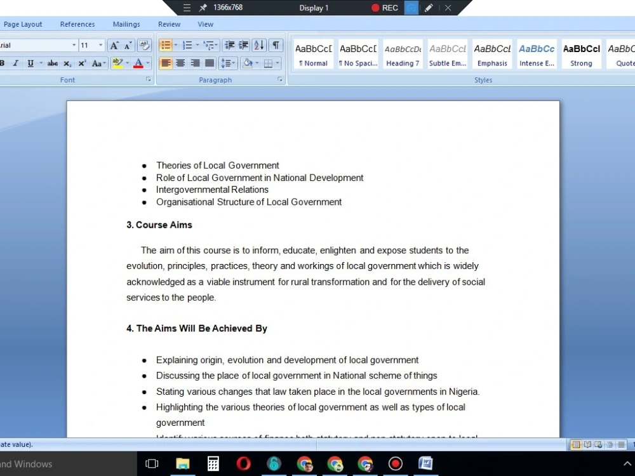Click the Task View taskbar icon

click(152, 463)
